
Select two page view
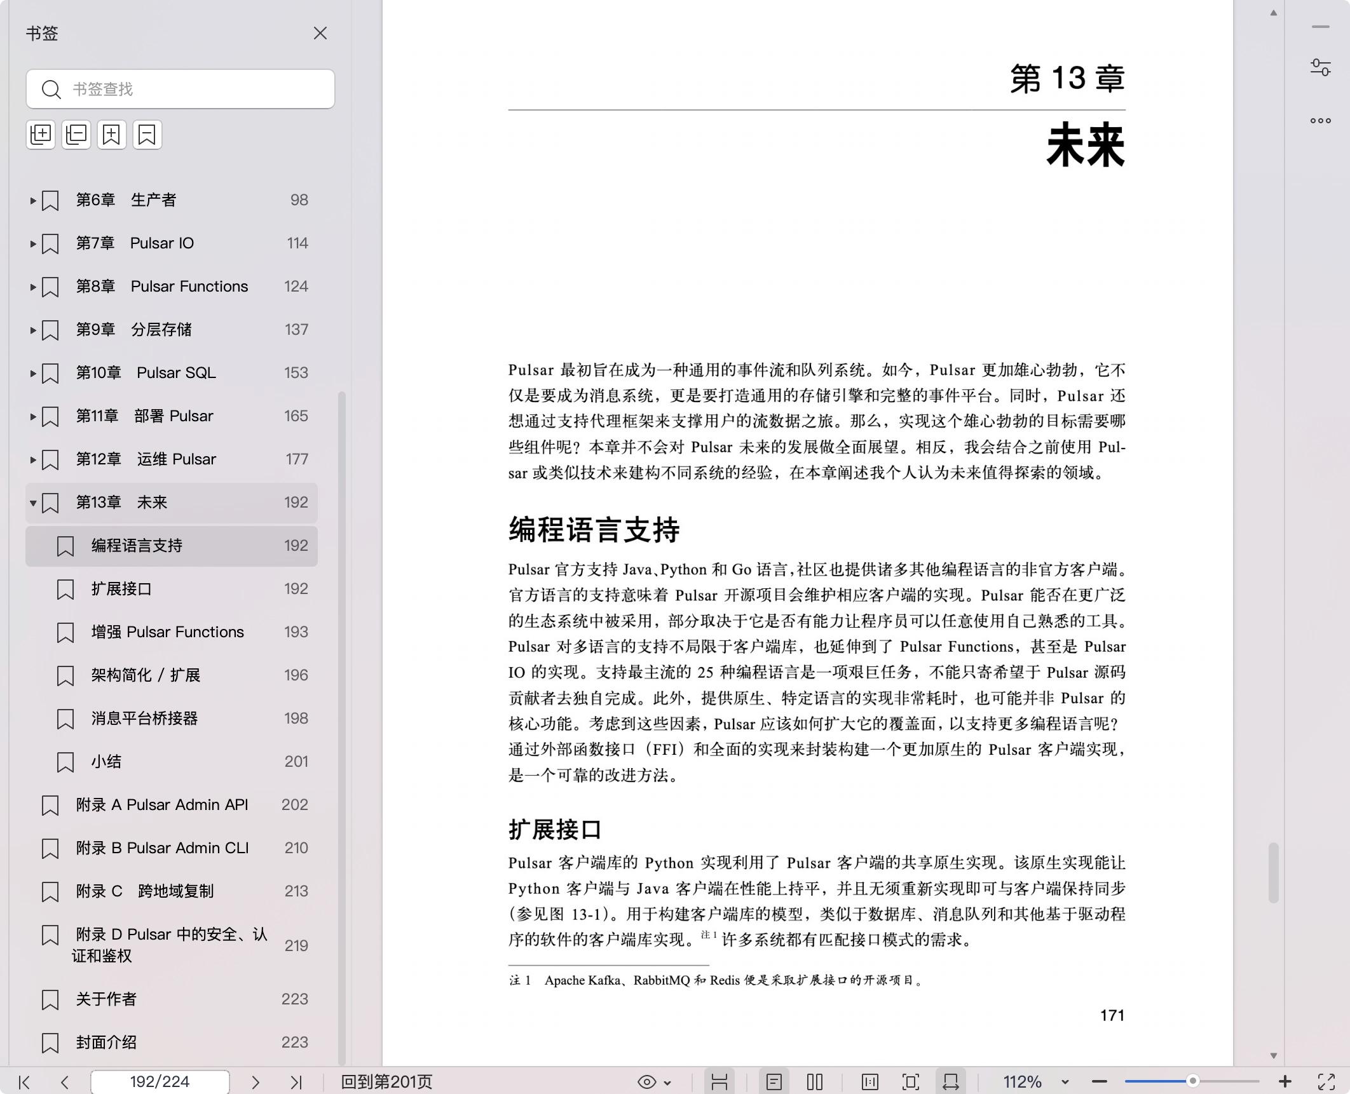815,1082
